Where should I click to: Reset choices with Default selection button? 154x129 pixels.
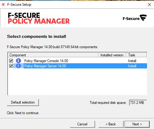point(23,102)
